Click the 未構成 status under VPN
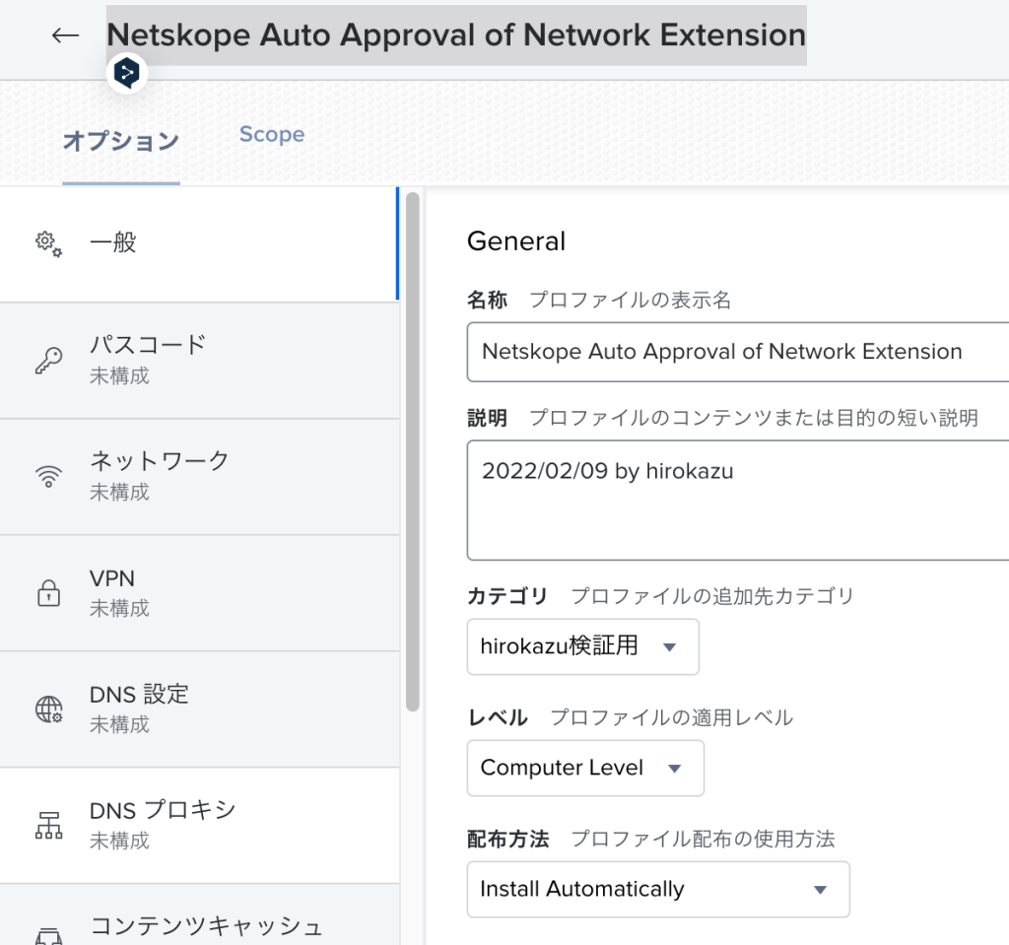The image size is (1009, 945). (x=119, y=608)
